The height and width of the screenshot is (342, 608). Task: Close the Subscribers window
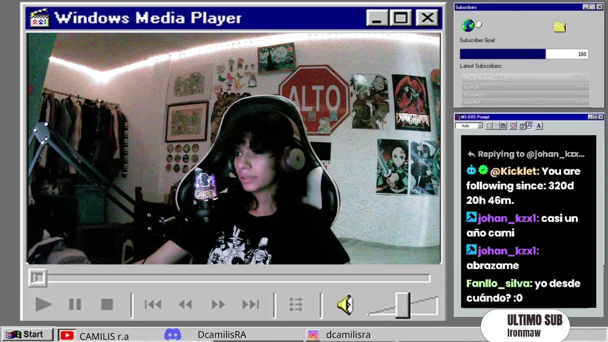[x=599, y=7]
